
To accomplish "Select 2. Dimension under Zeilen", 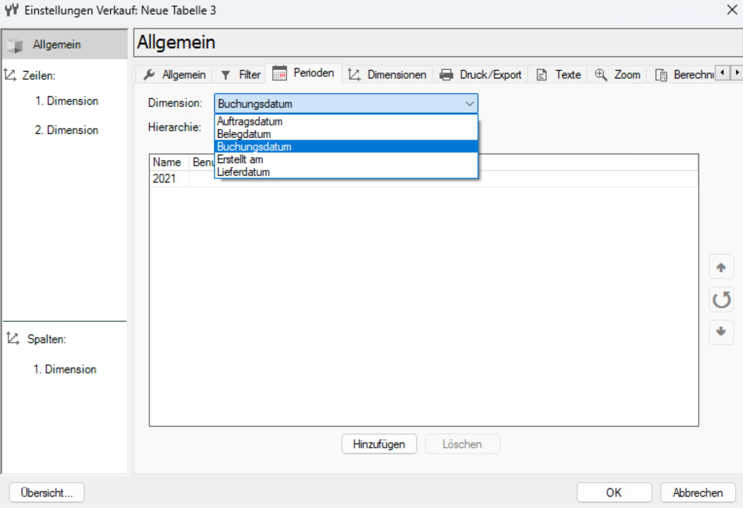I will [66, 130].
